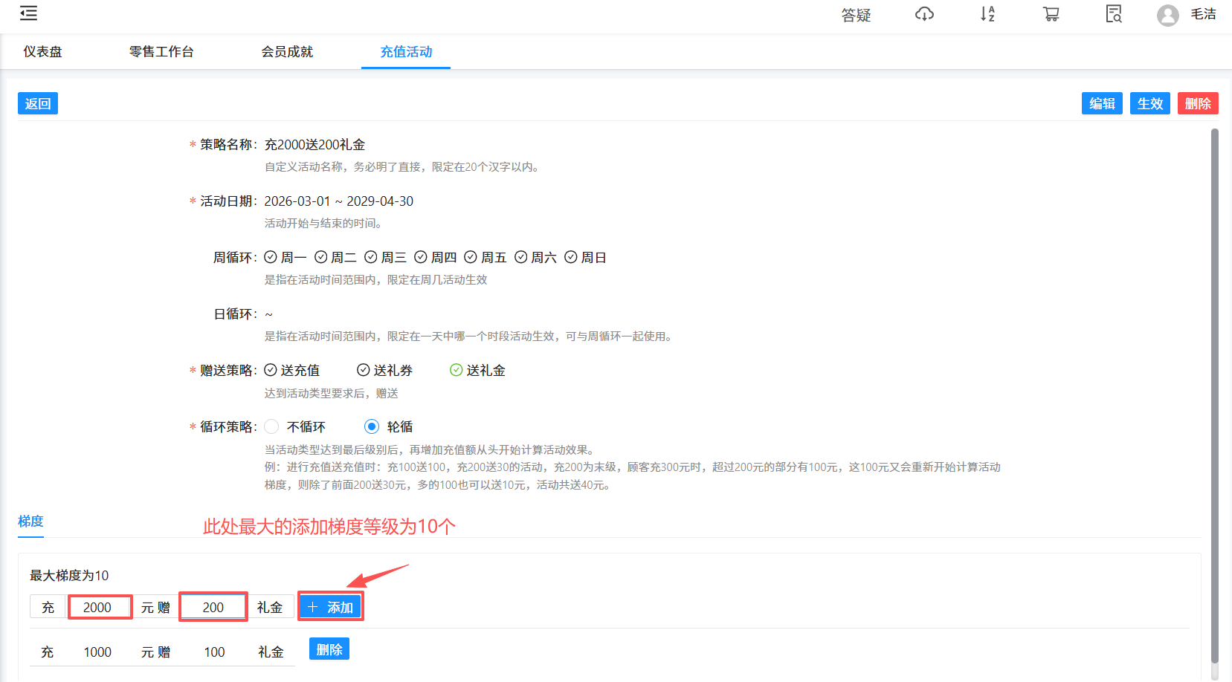The width and height of the screenshot is (1232, 682).
Task: Open the 答疑 help item
Action: click(856, 14)
